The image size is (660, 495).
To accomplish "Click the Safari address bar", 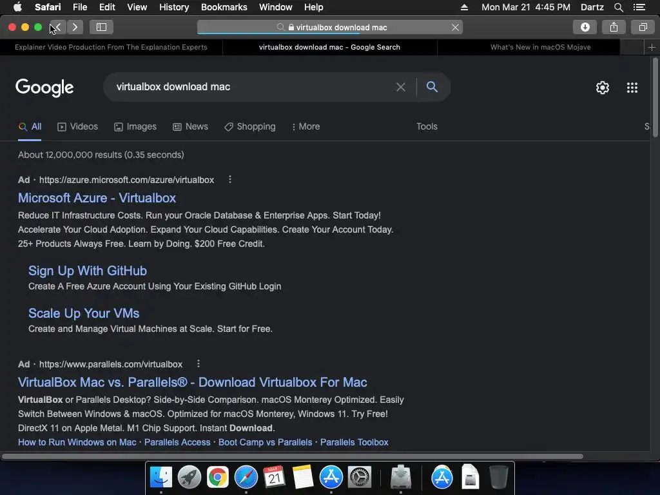I will [329, 27].
